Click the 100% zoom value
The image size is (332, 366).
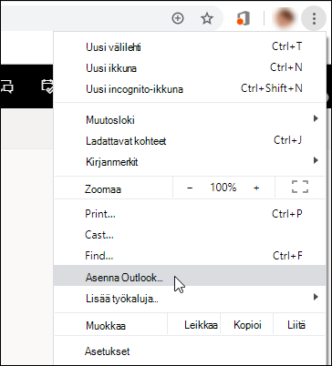223,188
